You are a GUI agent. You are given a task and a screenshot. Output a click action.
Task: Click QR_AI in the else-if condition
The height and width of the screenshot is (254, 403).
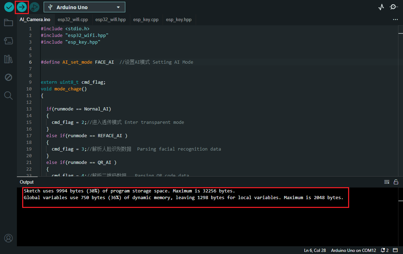104,162
